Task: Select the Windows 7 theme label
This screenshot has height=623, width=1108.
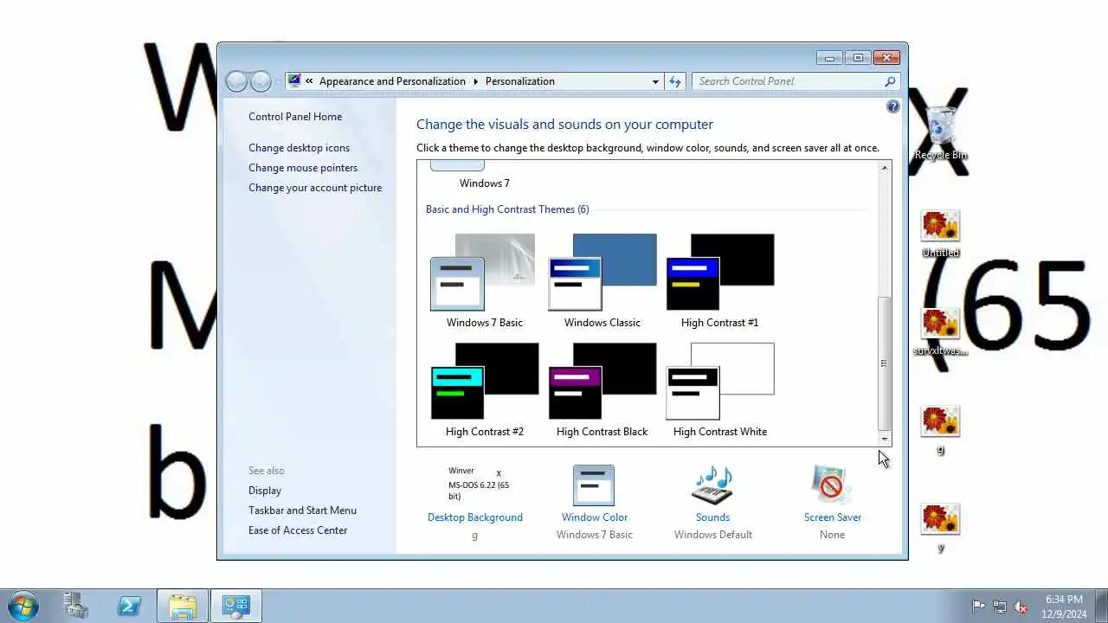Action: point(485,183)
